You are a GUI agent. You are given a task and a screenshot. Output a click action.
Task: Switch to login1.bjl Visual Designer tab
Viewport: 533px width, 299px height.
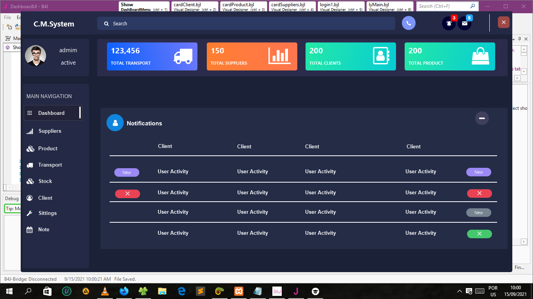pyautogui.click(x=341, y=7)
